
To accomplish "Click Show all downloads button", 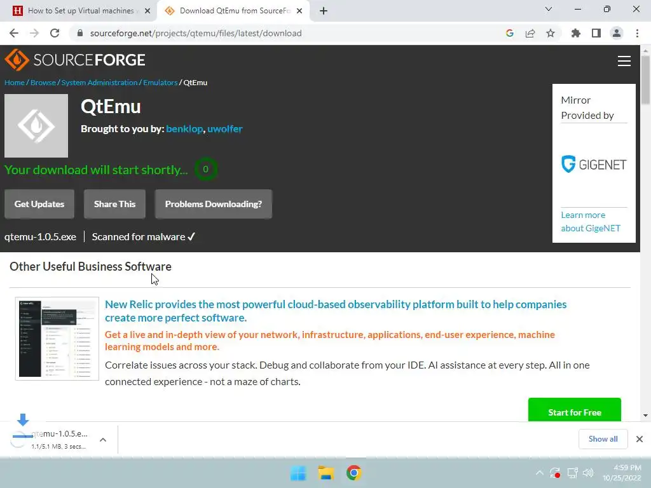I will pos(603,438).
